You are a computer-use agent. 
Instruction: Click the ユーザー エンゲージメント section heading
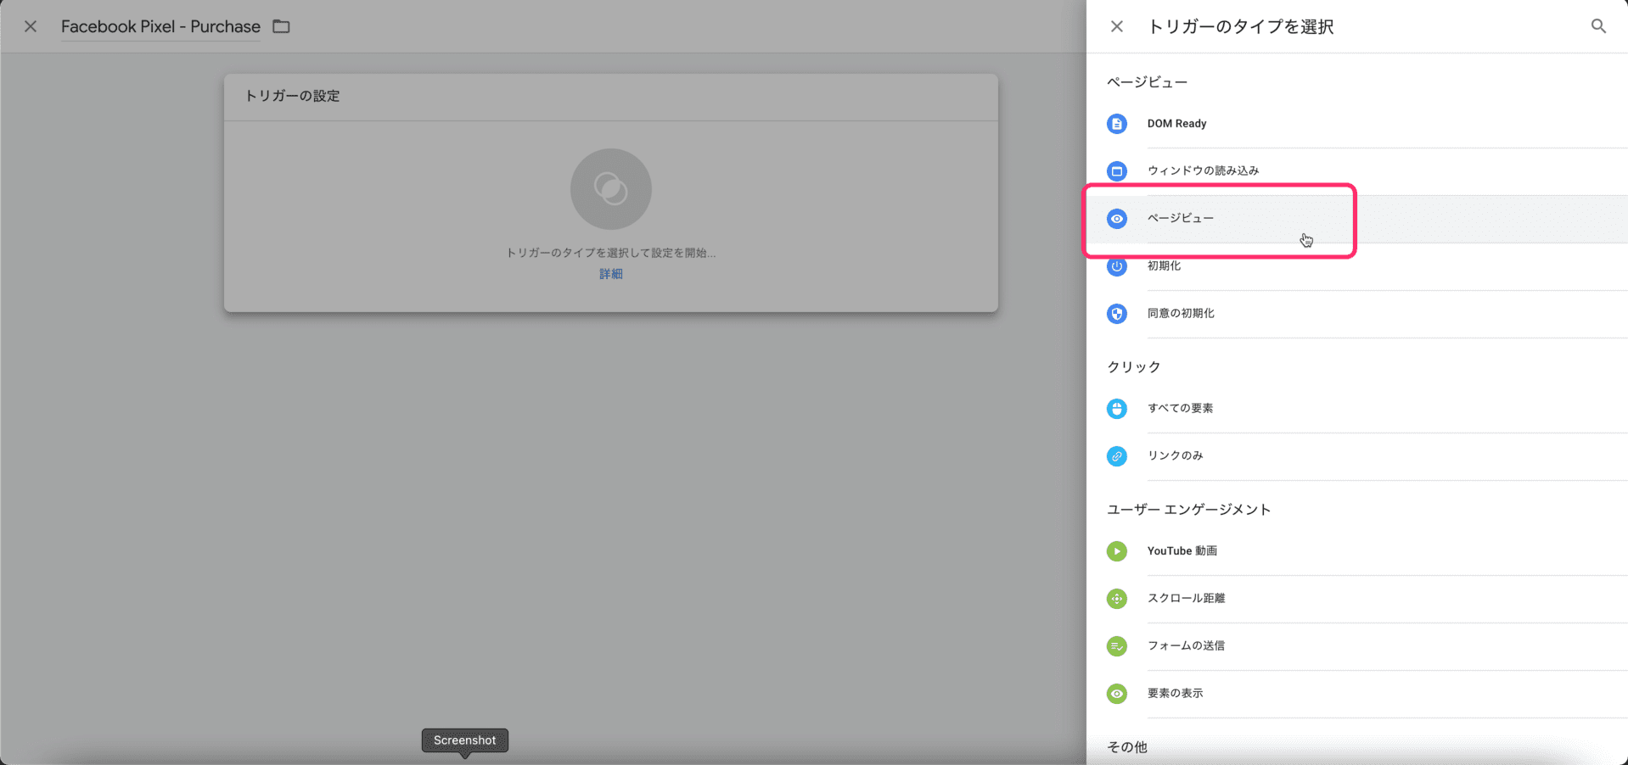1189,510
